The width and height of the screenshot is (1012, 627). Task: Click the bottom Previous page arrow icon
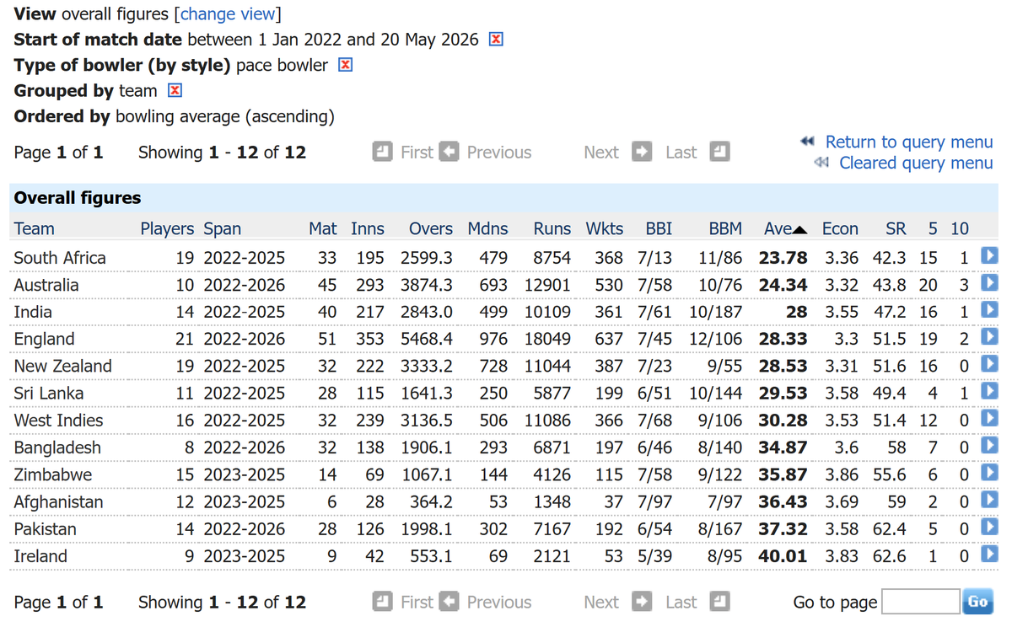click(449, 602)
